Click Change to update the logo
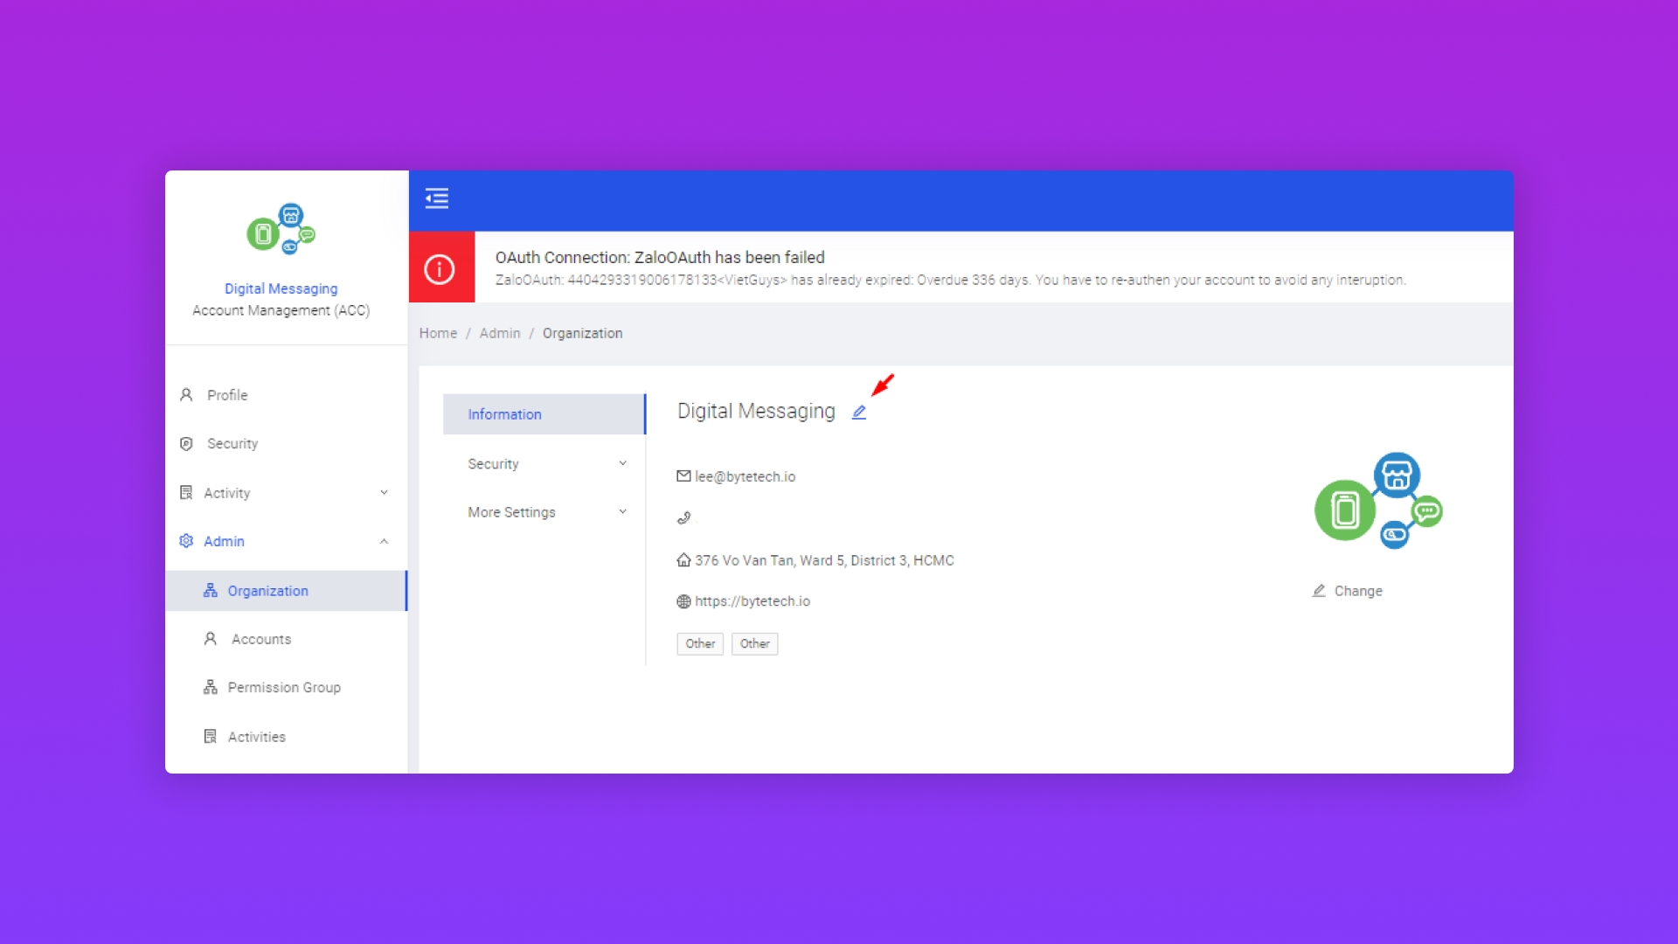The image size is (1678, 944). click(x=1349, y=591)
